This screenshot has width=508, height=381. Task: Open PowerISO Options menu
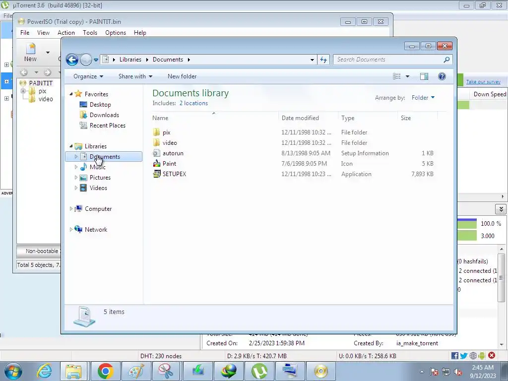click(115, 33)
